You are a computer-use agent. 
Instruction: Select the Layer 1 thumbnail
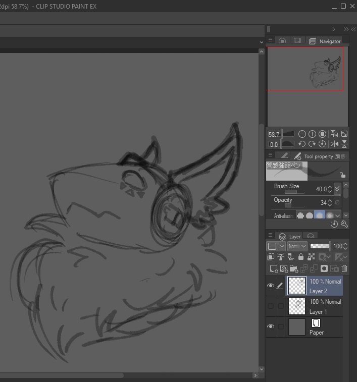(x=297, y=306)
